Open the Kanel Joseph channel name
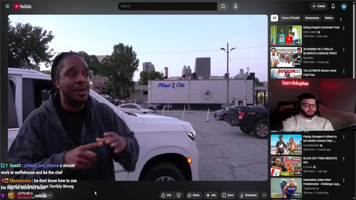The width and height of the screenshot is (356, 200). point(310,32)
